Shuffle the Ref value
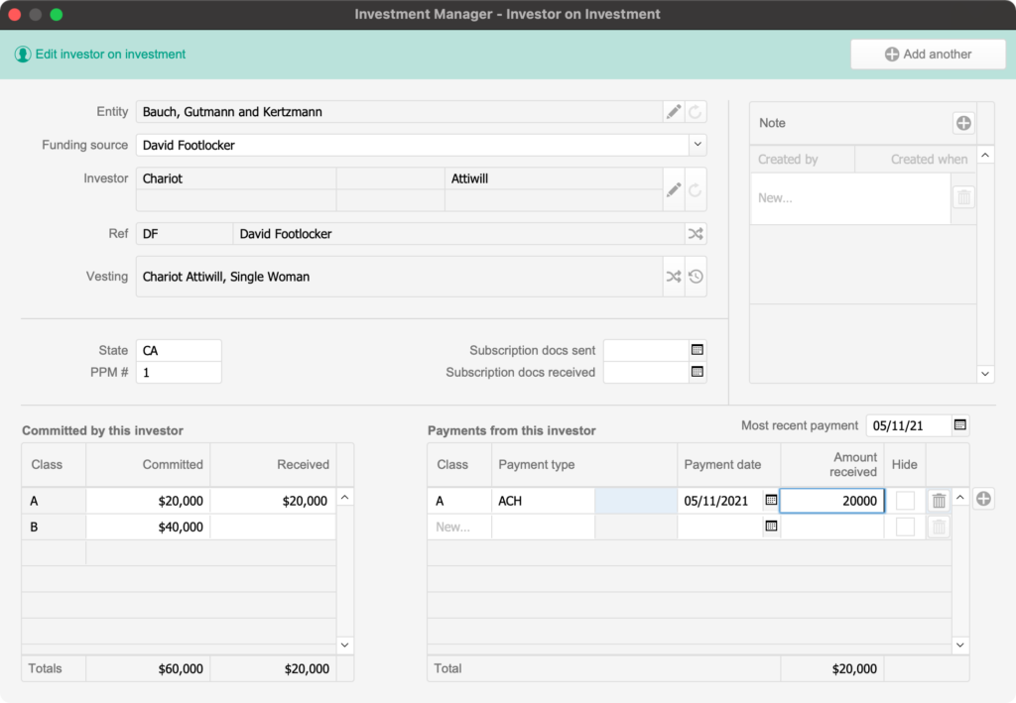Viewport: 1016px width, 703px height. coord(696,233)
